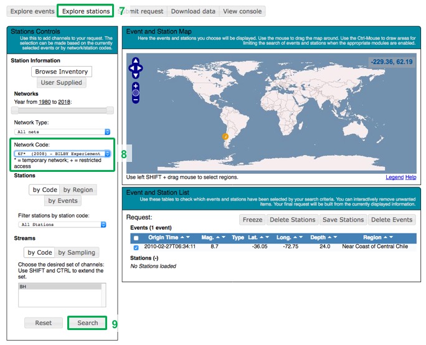Click the Events (1 event) heading

pyautogui.click(x=151, y=228)
